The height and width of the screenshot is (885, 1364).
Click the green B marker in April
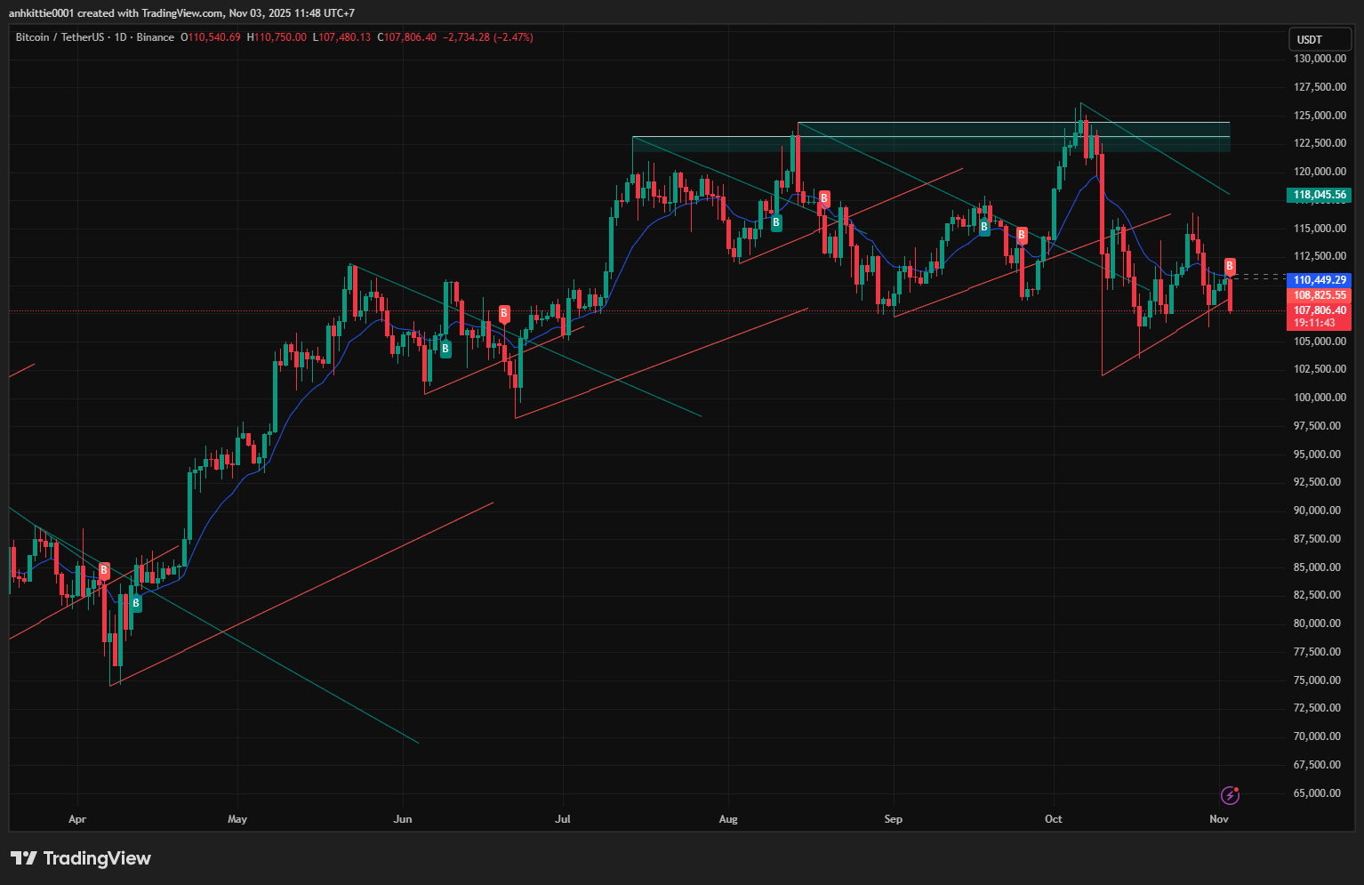click(136, 603)
